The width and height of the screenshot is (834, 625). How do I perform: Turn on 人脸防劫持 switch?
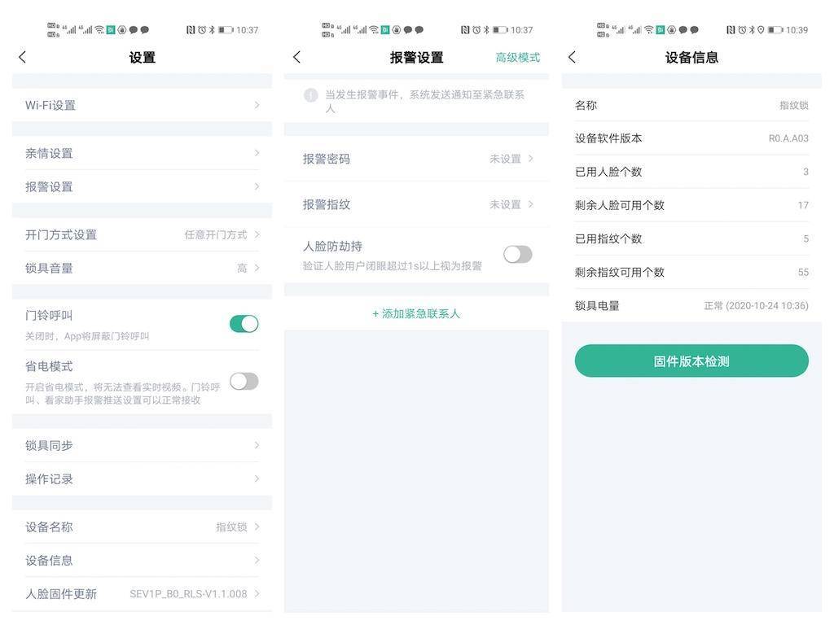click(x=517, y=254)
